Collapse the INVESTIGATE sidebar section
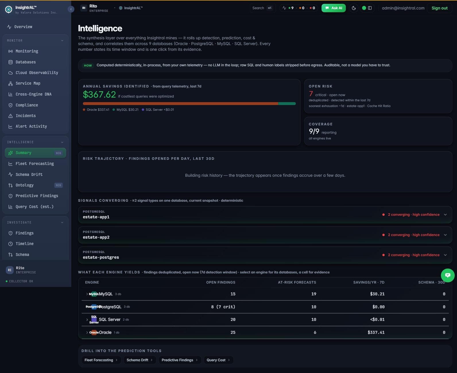The width and height of the screenshot is (457, 373). click(62, 222)
